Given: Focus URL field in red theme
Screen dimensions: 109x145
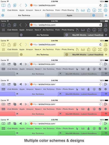Looking at the screenshot, I should (x=66, y=104).
